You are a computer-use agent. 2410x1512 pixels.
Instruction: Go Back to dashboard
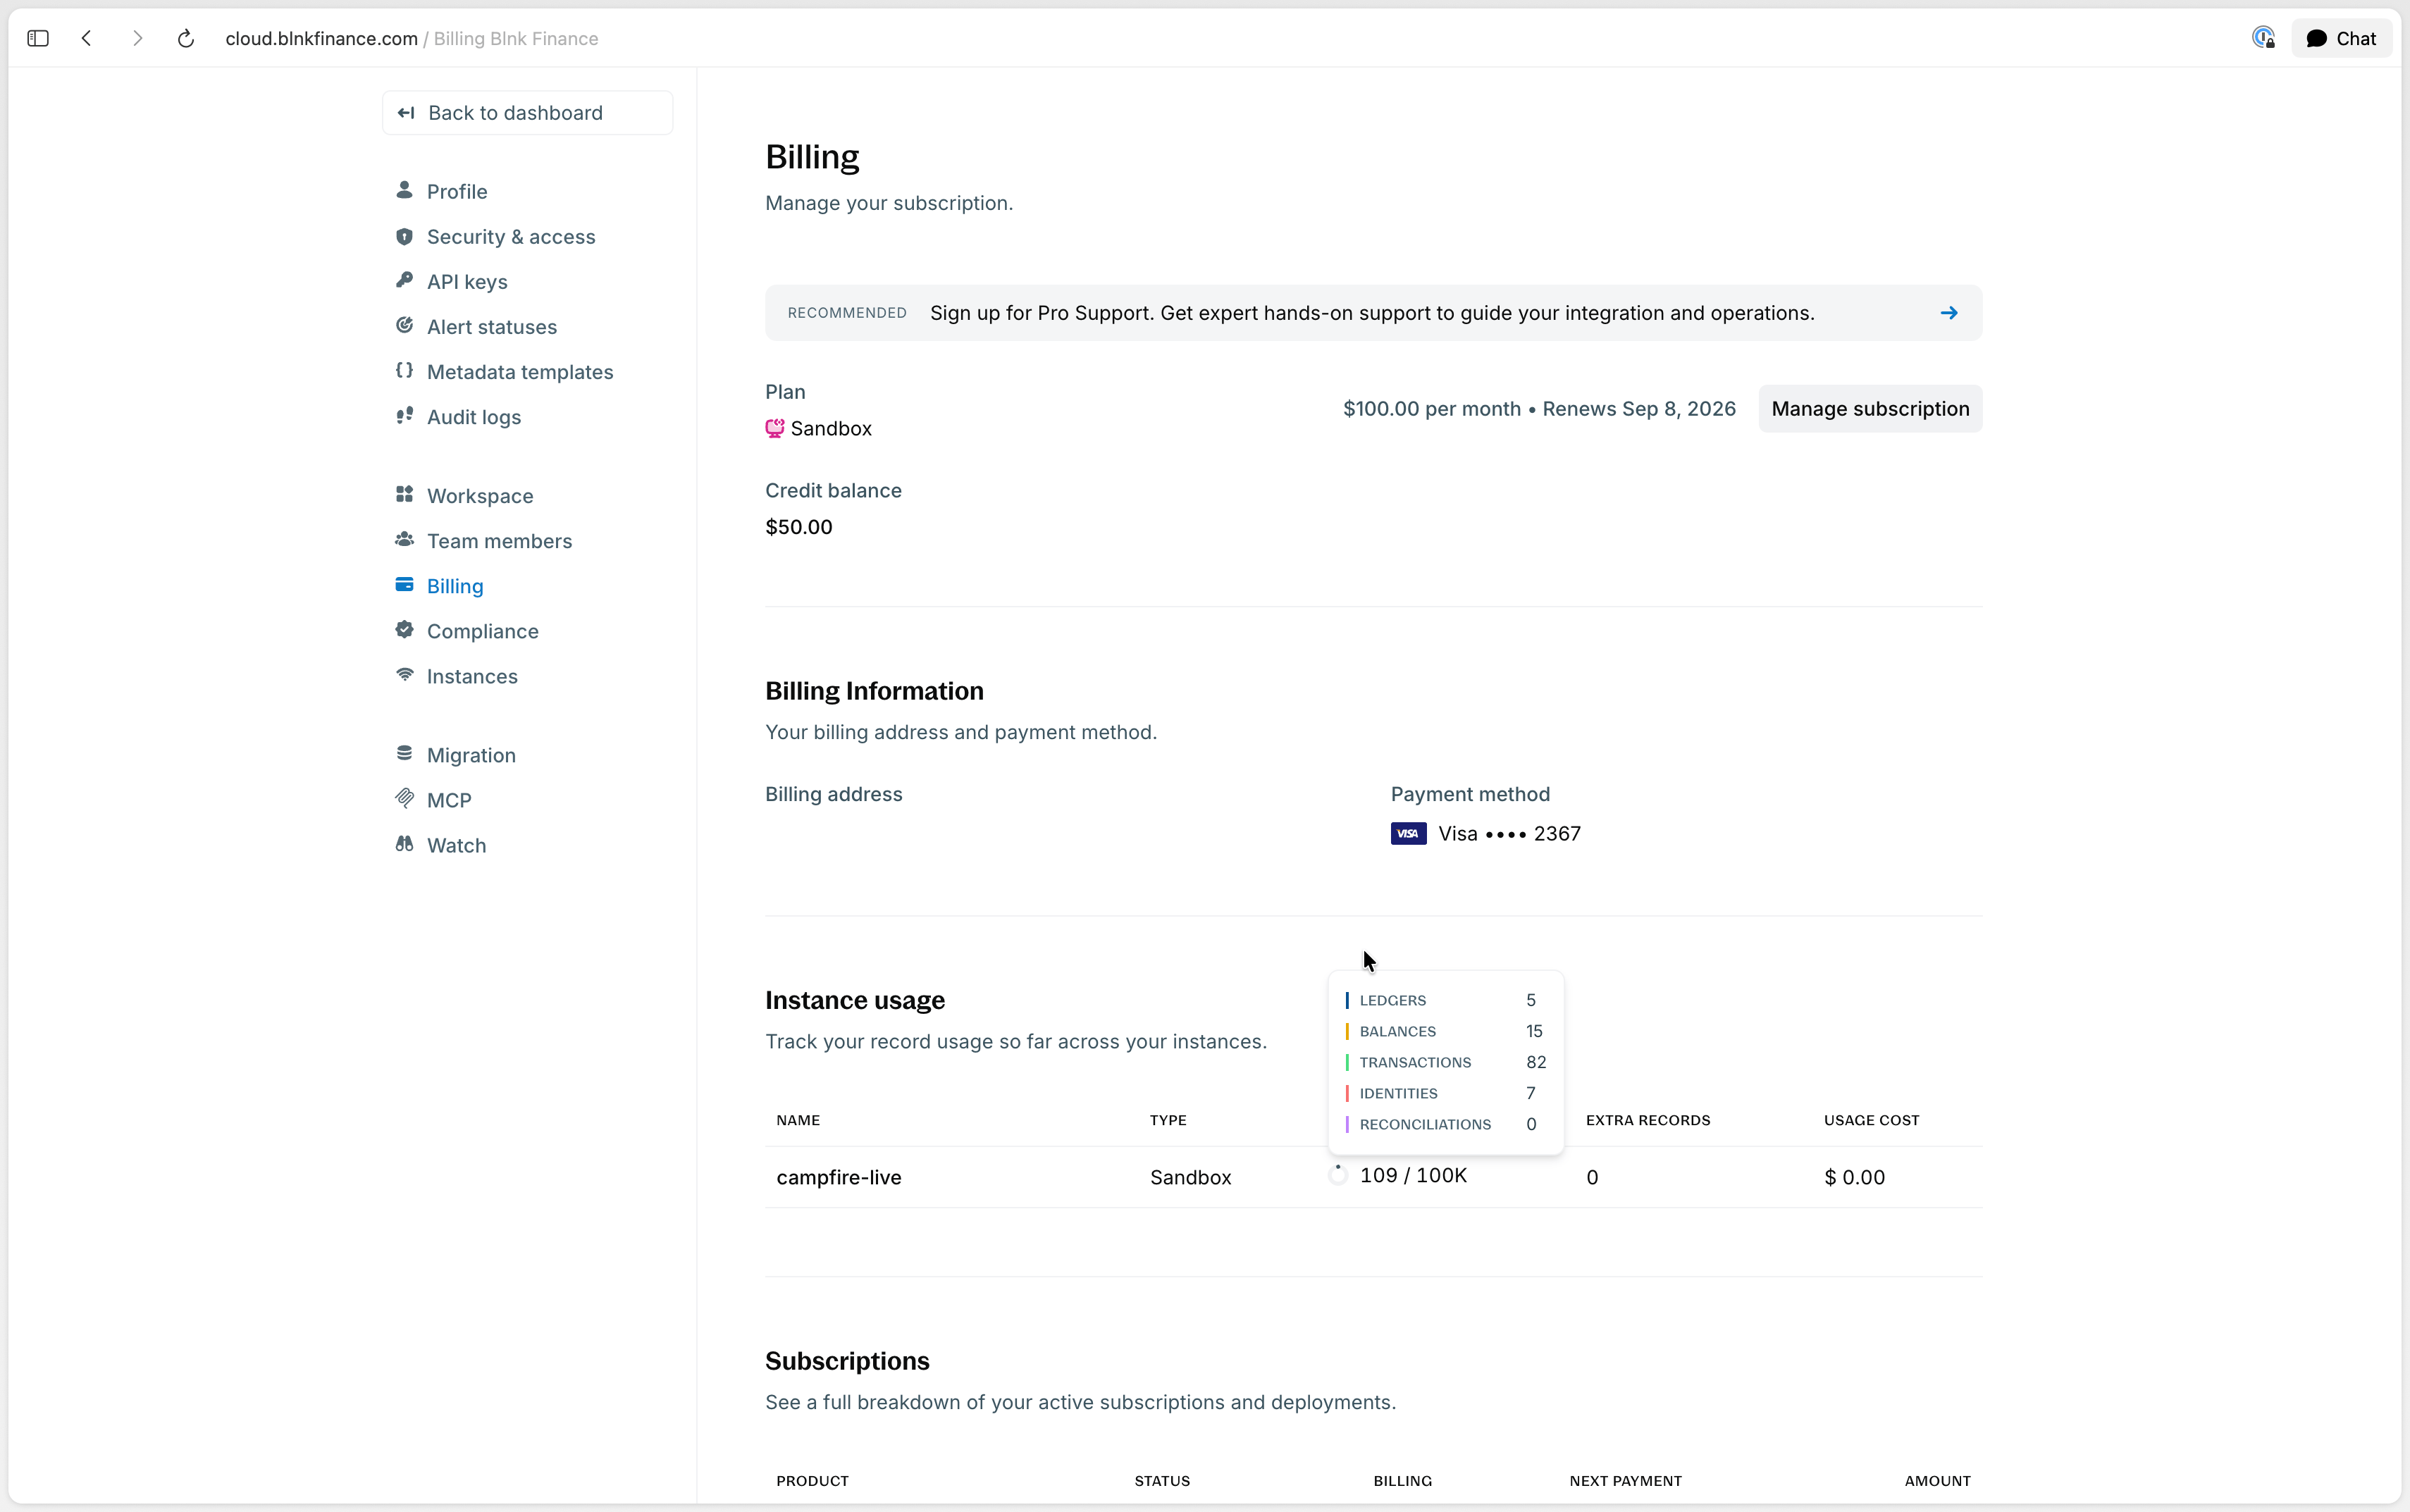(527, 113)
